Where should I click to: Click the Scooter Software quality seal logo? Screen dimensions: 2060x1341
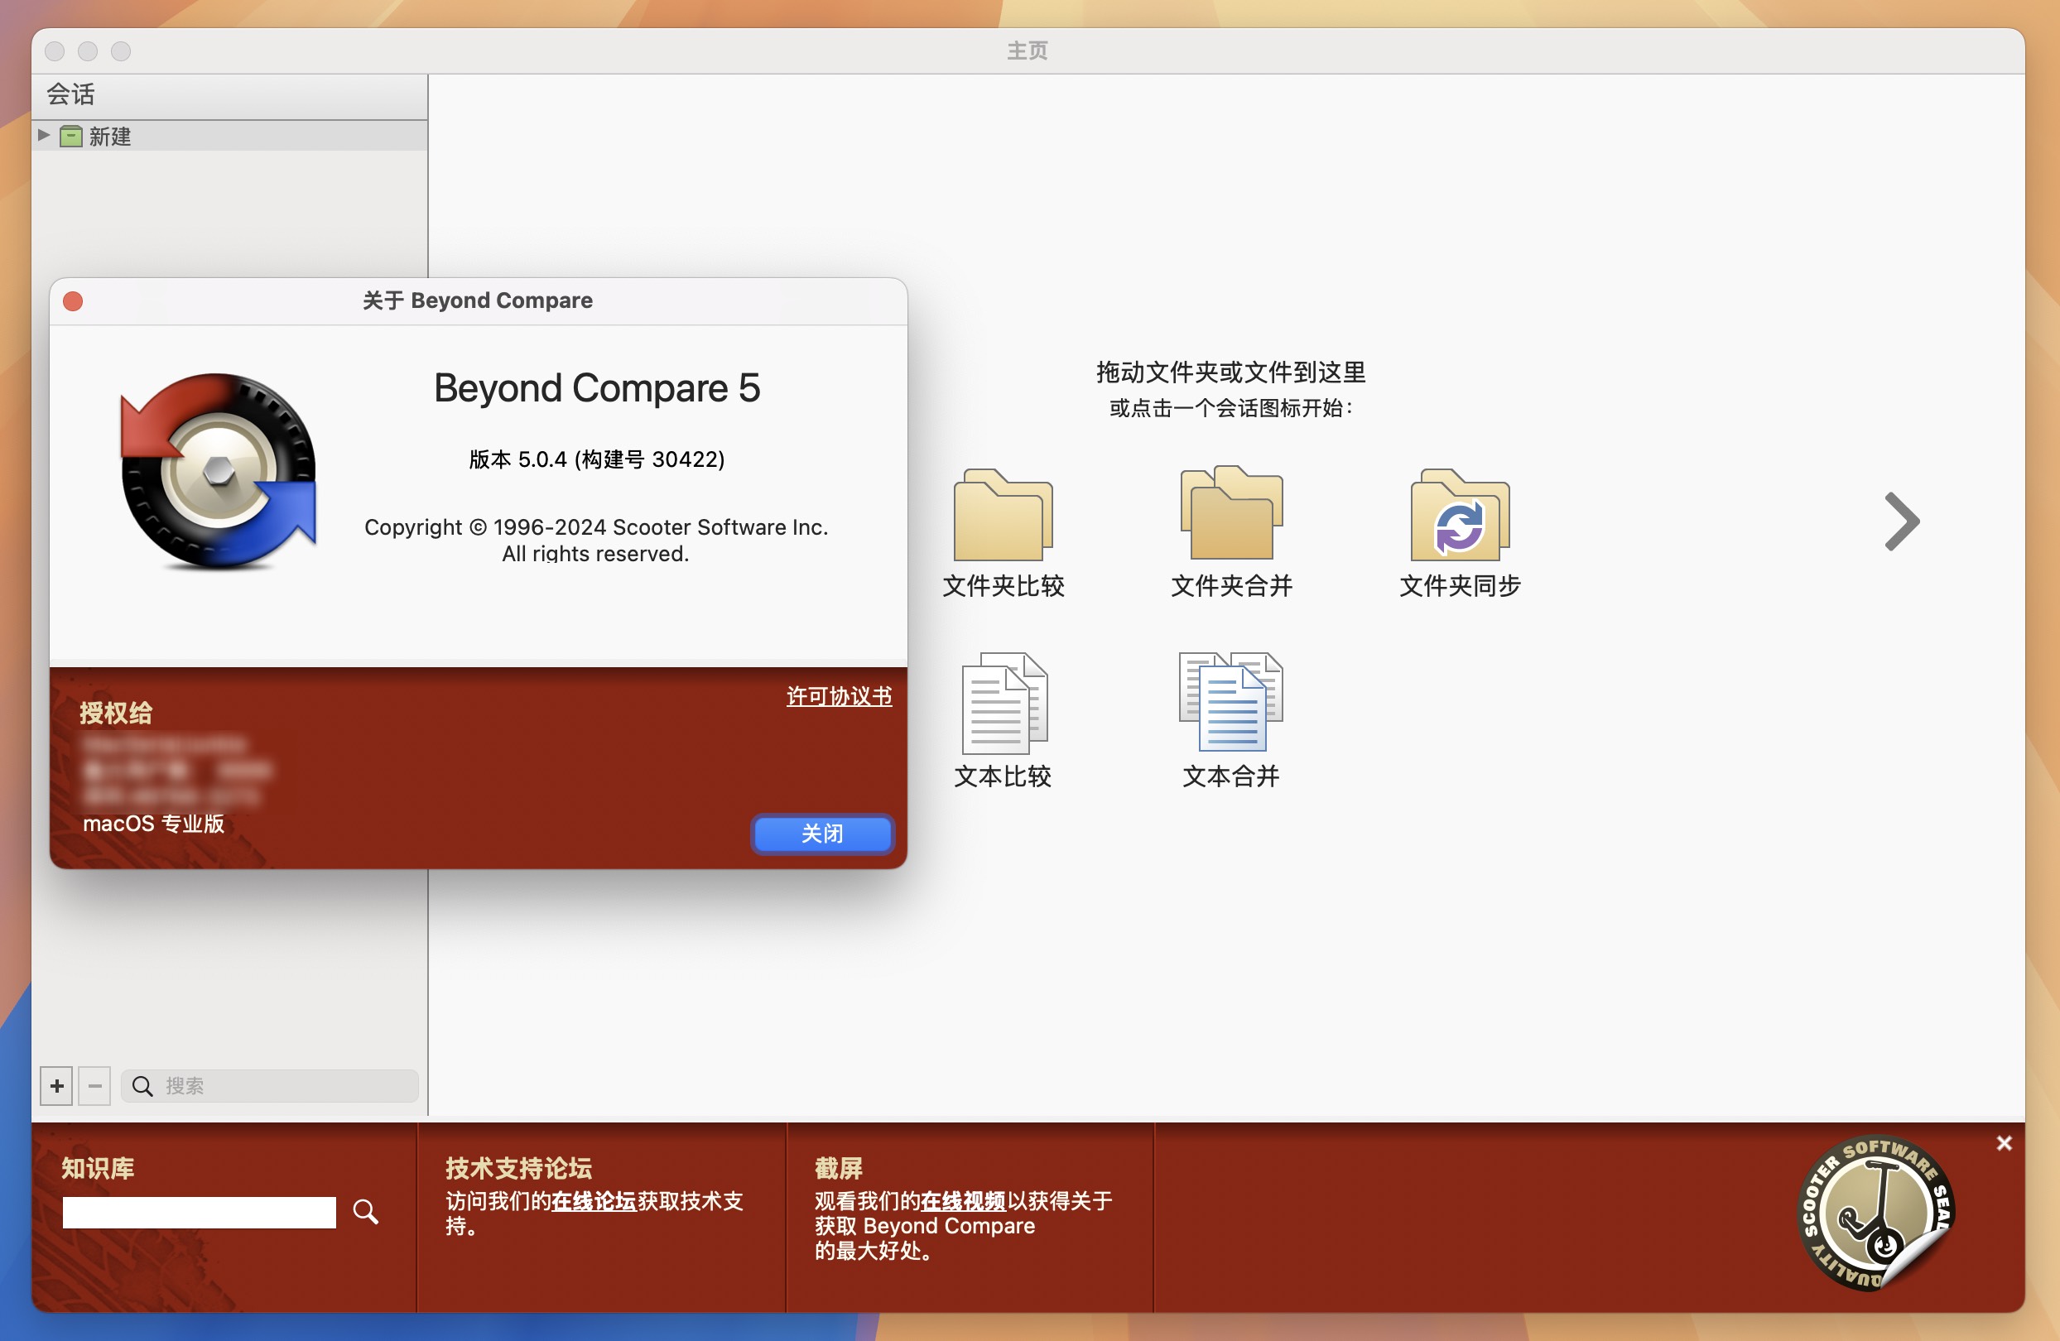[x=1875, y=1212]
